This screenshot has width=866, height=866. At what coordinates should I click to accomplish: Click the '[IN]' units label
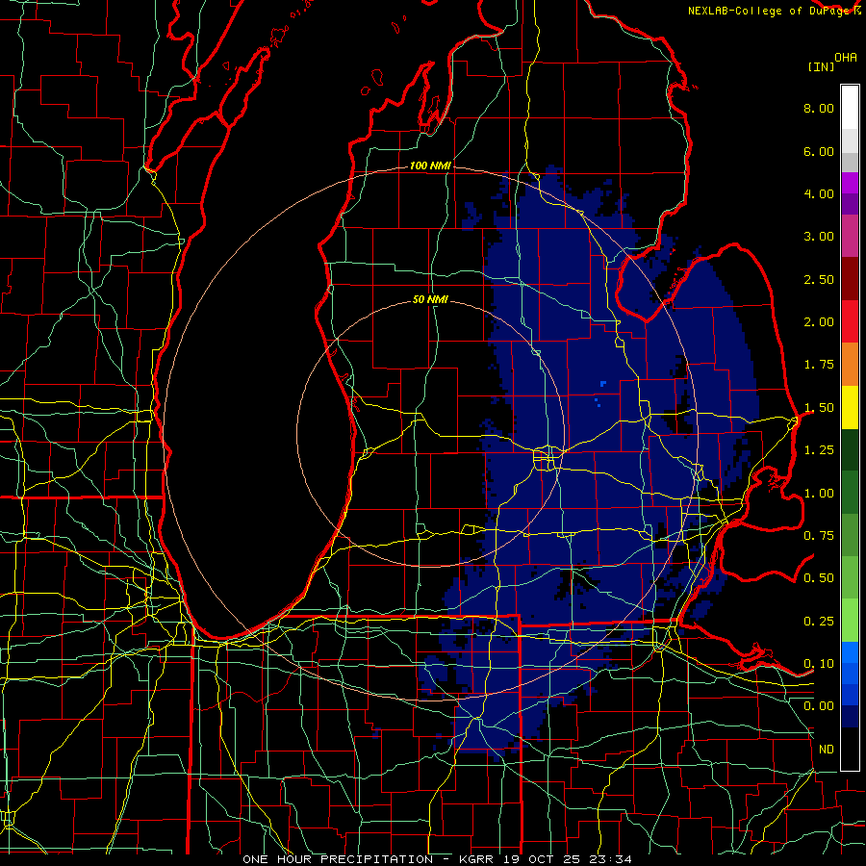pyautogui.click(x=822, y=66)
